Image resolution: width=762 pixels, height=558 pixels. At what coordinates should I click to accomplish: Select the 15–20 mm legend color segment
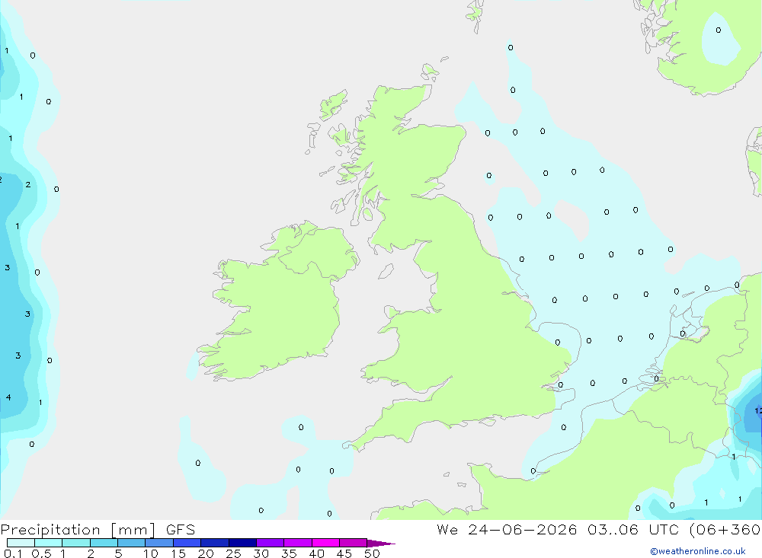[x=187, y=543]
